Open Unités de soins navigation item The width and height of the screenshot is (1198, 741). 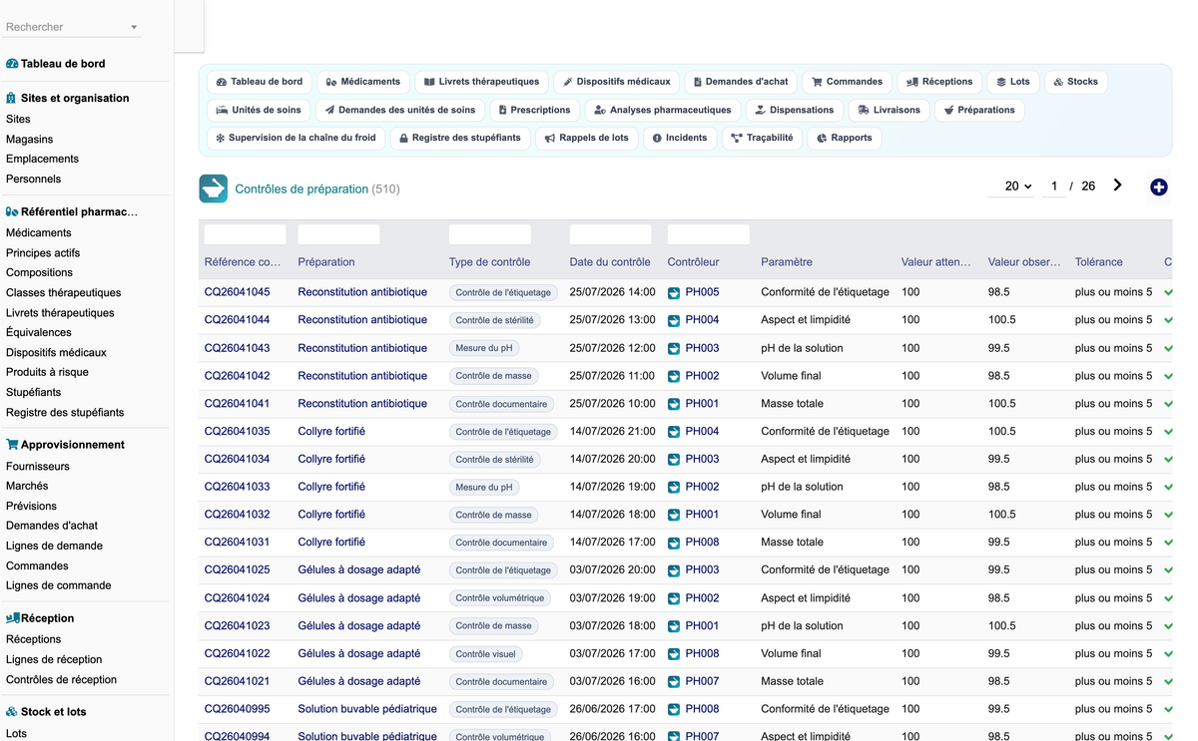[x=259, y=110]
